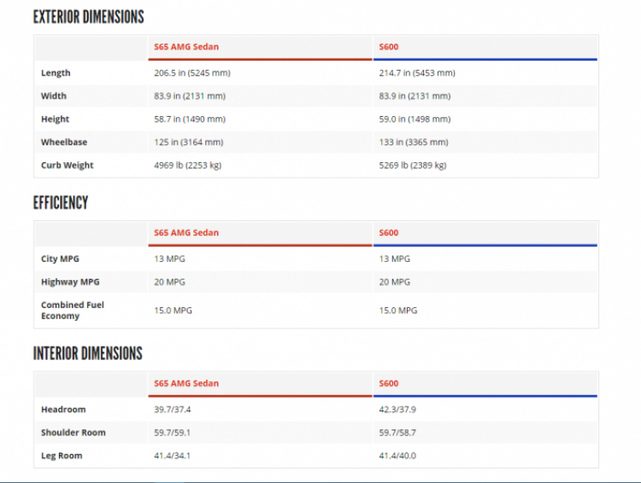Viewport: 641px width, 483px height.
Task: Click S65 AMG Sedan combined 15.0 MPG value
Action: point(173,311)
